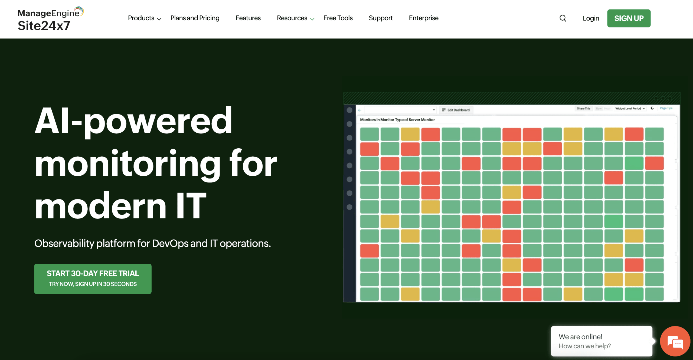The height and width of the screenshot is (360, 693).
Task: Switch period toggle to Raw
Action: click(599, 109)
